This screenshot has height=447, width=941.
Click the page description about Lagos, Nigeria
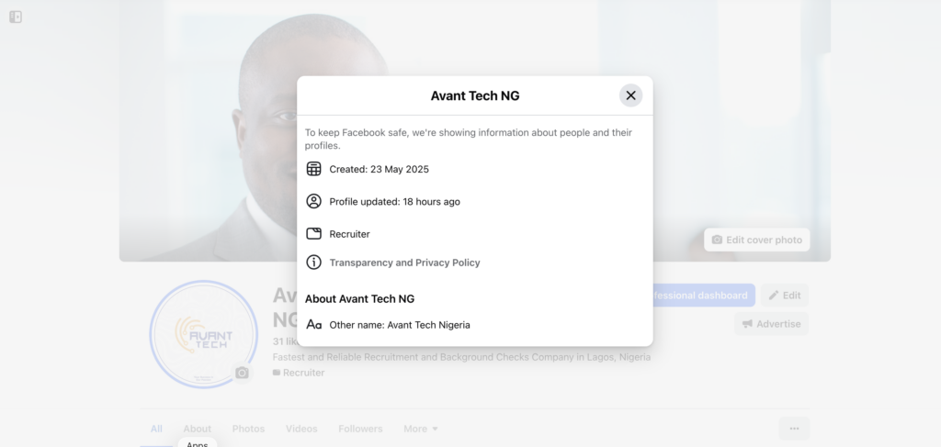[x=461, y=357]
